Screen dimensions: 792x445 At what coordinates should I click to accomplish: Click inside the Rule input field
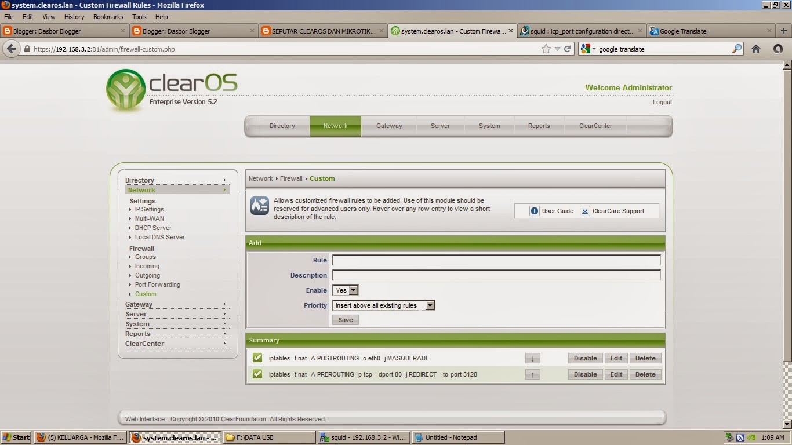tap(496, 260)
